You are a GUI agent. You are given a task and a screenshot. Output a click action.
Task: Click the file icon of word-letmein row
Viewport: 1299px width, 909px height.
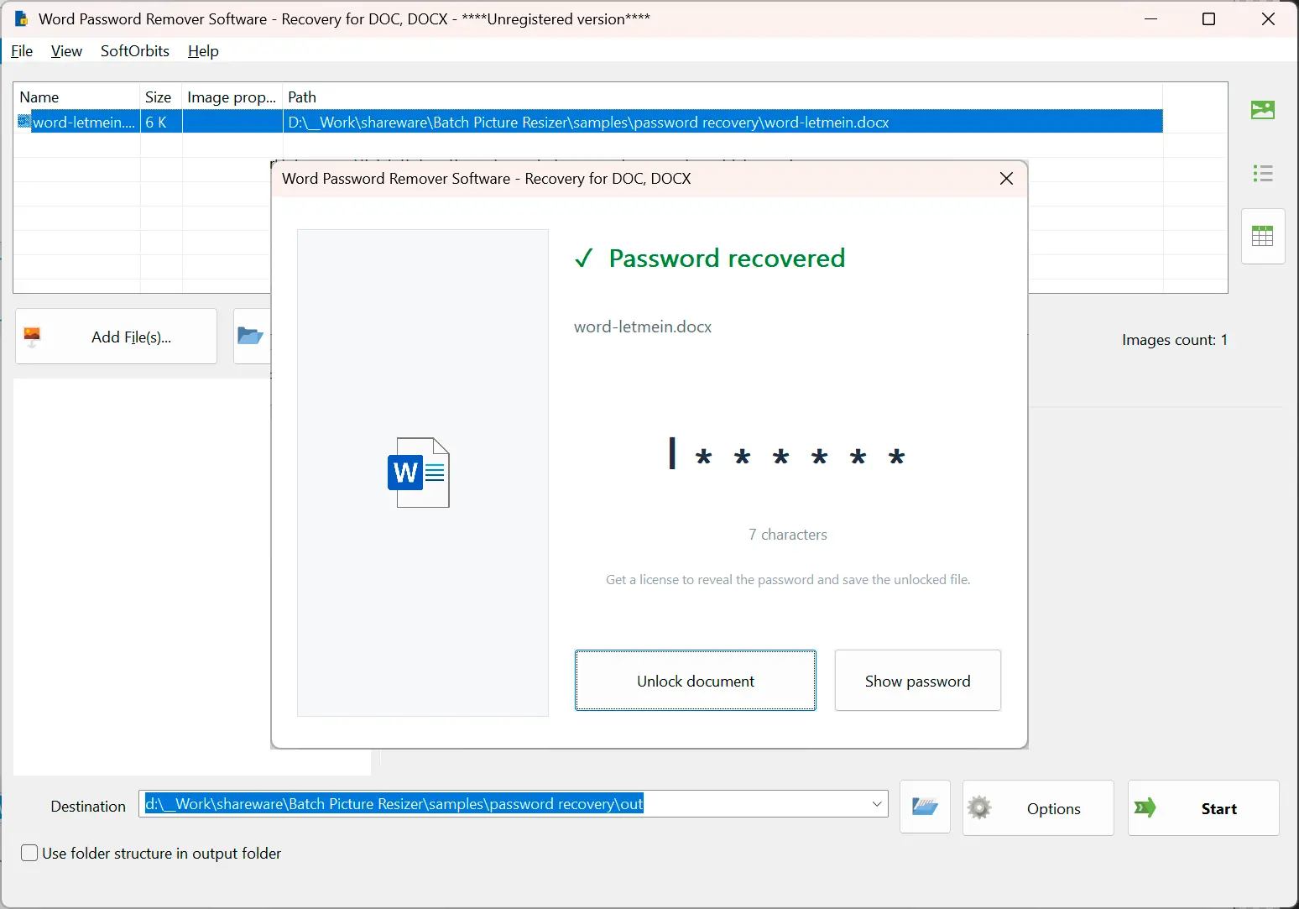(x=24, y=122)
